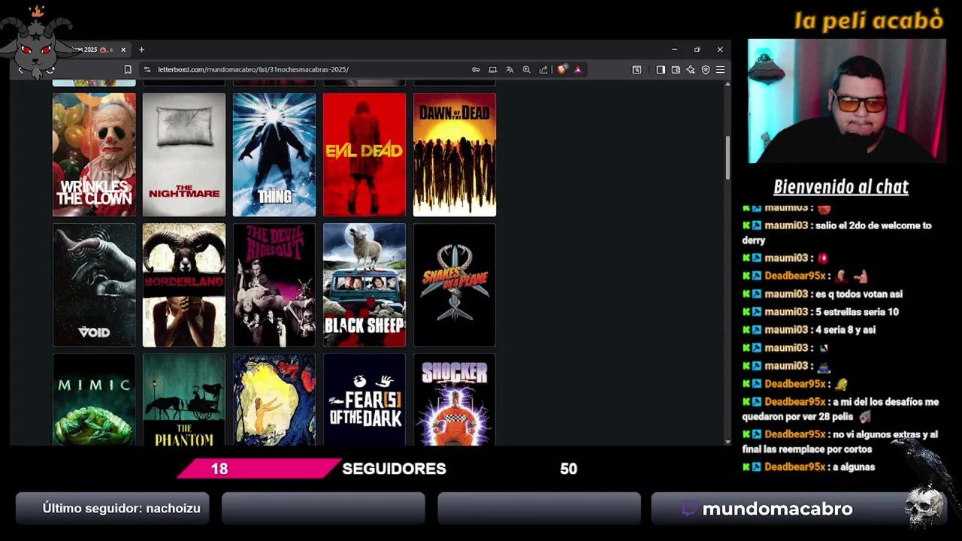The height and width of the screenshot is (541, 962).
Task: Open The Thing film poster
Action: point(274,155)
